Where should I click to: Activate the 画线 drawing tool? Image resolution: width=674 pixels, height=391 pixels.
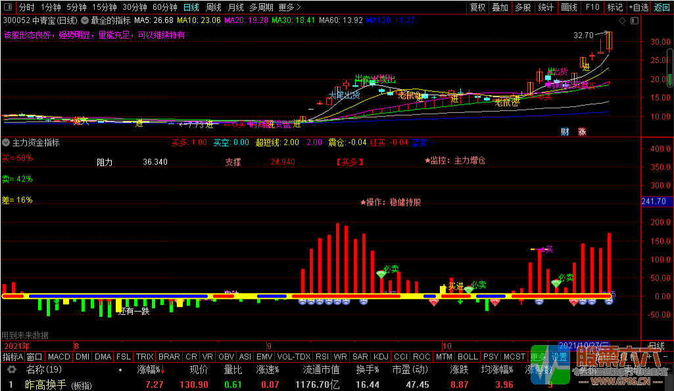point(569,7)
